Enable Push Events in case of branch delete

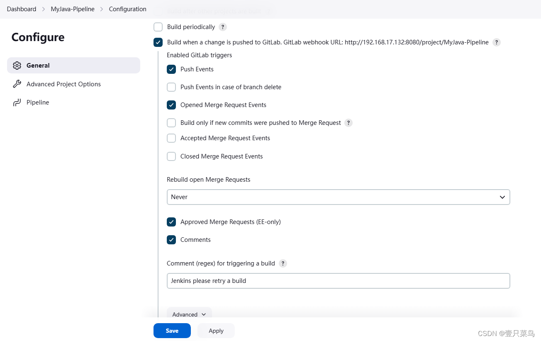[x=171, y=87]
